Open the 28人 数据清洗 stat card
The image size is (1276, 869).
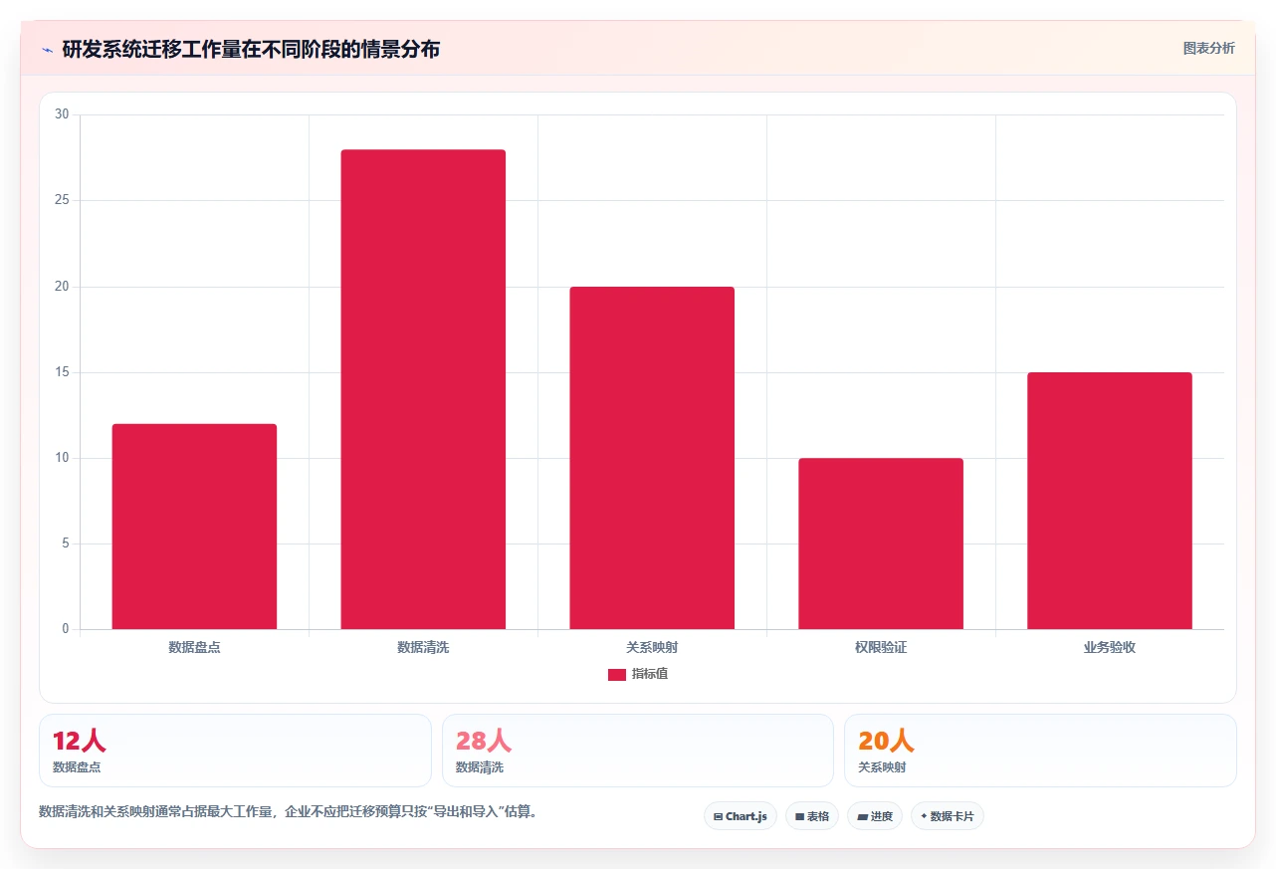click(638, 751)
